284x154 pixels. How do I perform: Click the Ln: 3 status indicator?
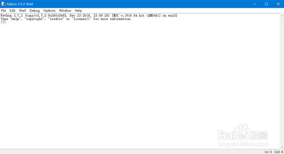point(268,152)
